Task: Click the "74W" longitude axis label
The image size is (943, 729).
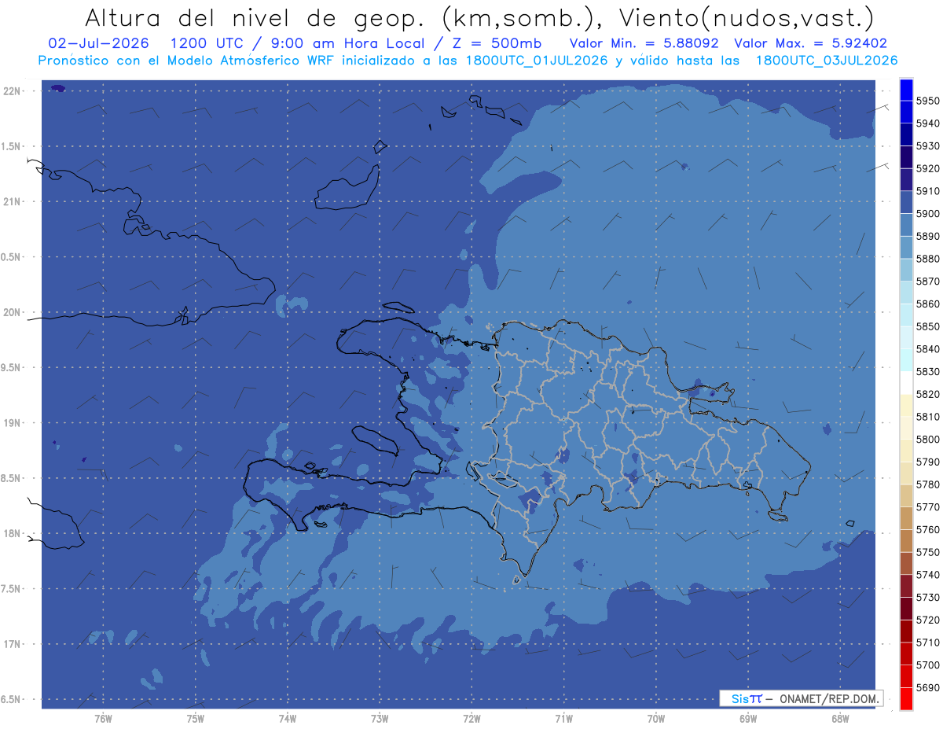Action: (288, 719)
